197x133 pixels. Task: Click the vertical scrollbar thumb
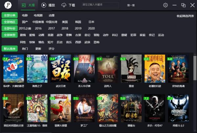tap(195, 68)
